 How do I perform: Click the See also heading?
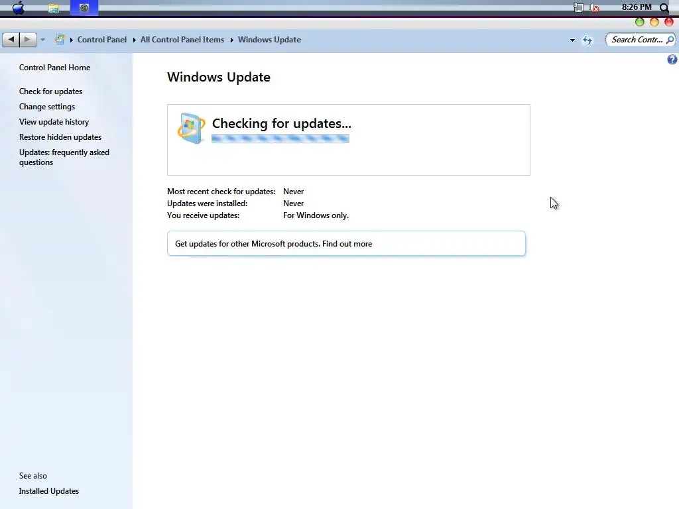coord(33,476)
